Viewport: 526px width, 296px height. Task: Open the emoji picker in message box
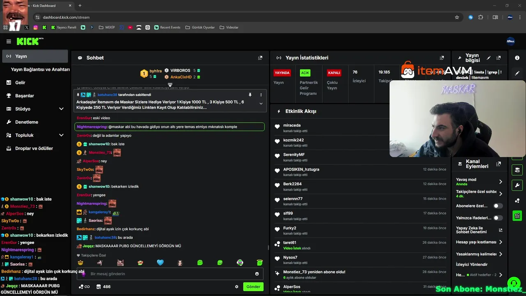click(257, 274)
